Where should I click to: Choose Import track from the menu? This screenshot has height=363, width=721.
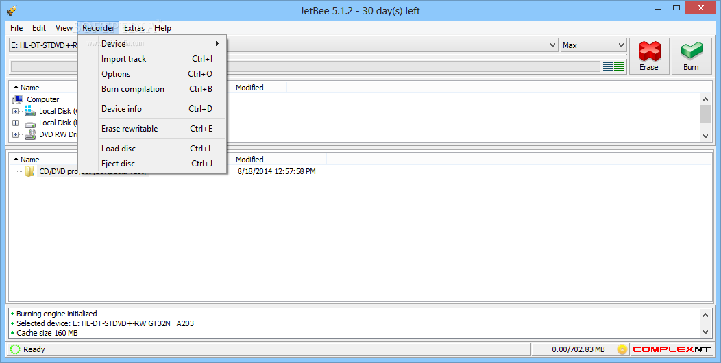click(x=152, y=59)
